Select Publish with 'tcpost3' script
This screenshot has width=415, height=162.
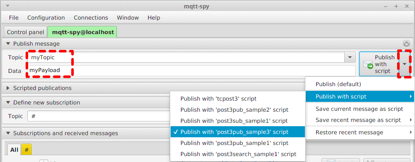click(238, 98)
